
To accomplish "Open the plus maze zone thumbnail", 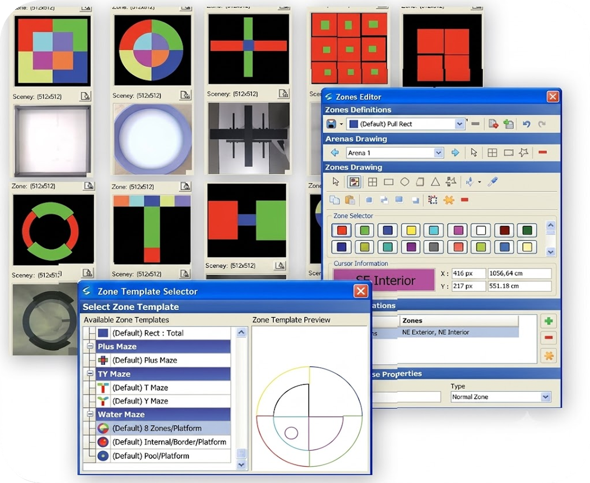I will pyautogui.click(x=248, y=49).
